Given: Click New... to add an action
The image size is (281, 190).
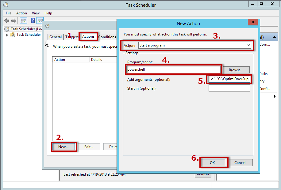Looking at the screenshot, I should pos(64,147).
